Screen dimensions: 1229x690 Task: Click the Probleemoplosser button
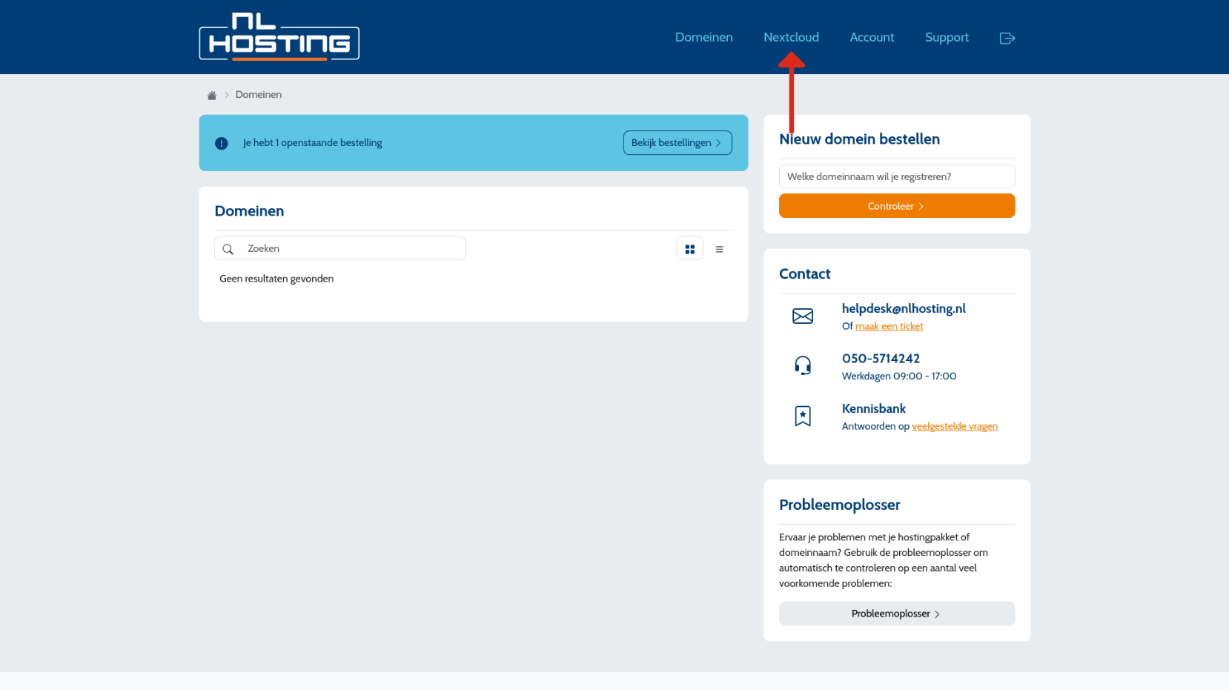click(x=896, y=614)
